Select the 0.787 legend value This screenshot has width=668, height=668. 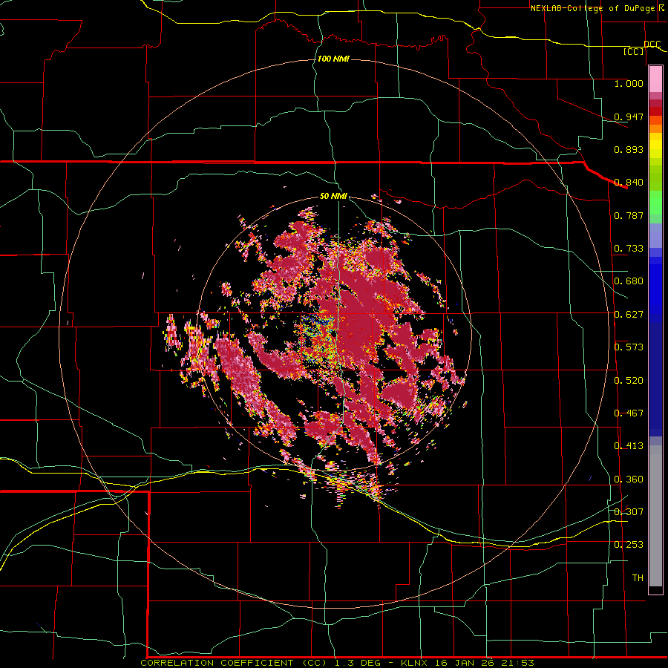(629, 215)
